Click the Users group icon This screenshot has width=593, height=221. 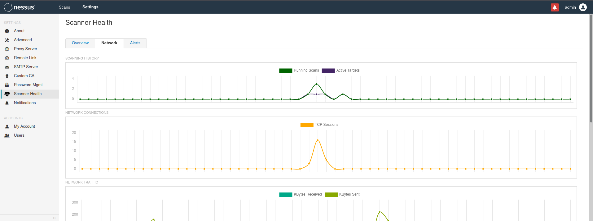(7, 135)
